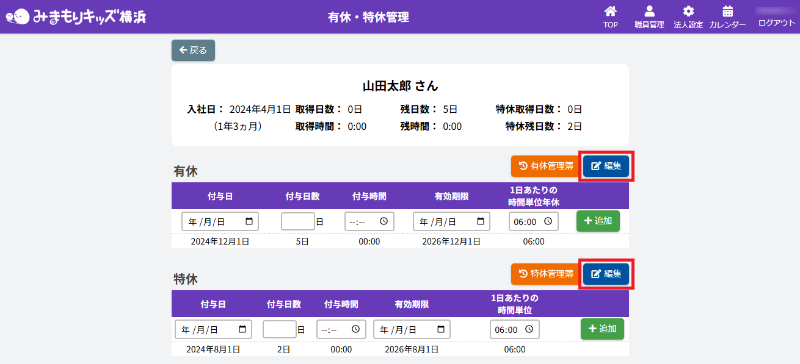Click calendar picker icon in 有休 付与日 field
This screenshot has width=800, height=364.
click(249, 221)
